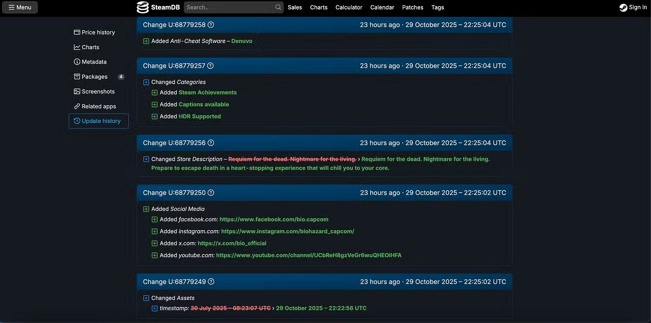Click help icon beside Change U:68779258
The width and height of the screenshot is (651, 323).
(211, 25)
